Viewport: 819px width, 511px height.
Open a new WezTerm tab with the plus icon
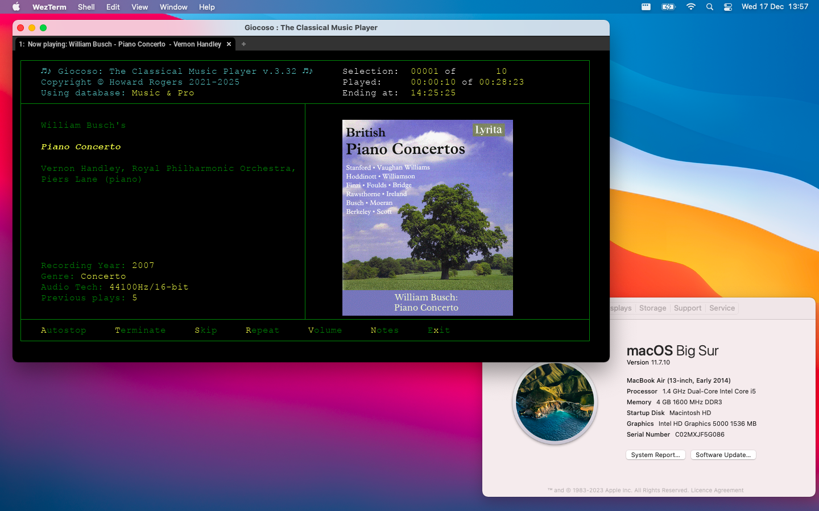point(243,44)
